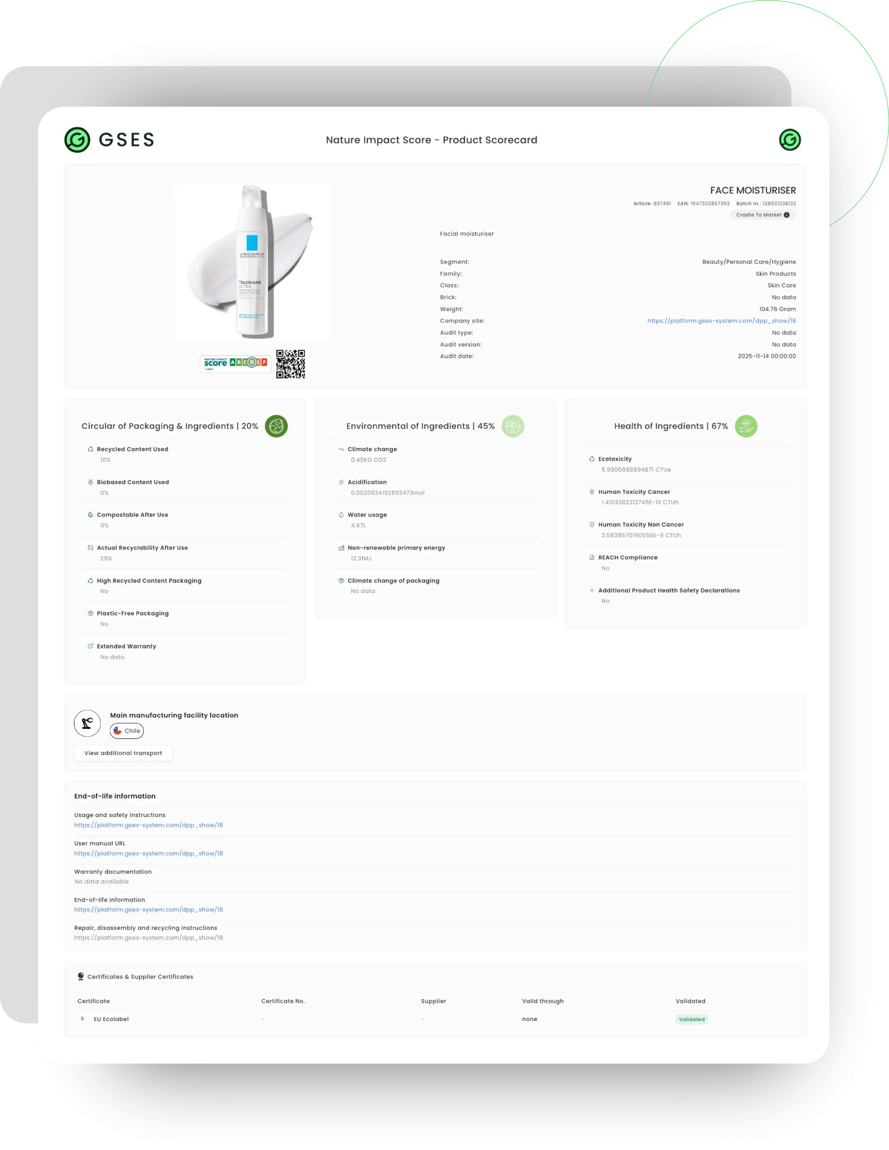The image size is (889, 1150).
Task: Click the face moisturiser product image
Action: pyautogui.click(x=253, y=262)
